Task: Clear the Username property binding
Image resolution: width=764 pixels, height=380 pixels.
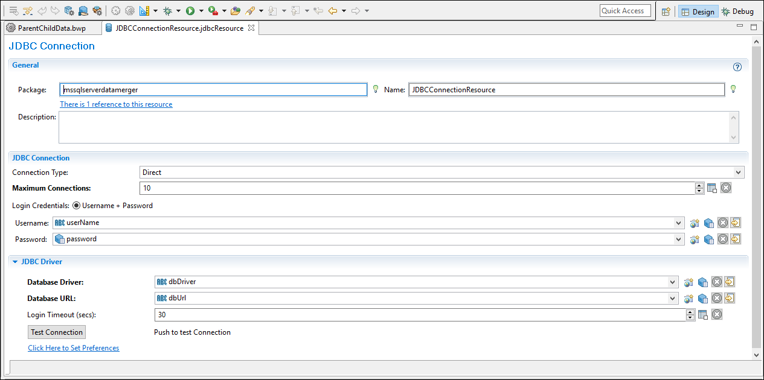Action: [x=722, y=223]
